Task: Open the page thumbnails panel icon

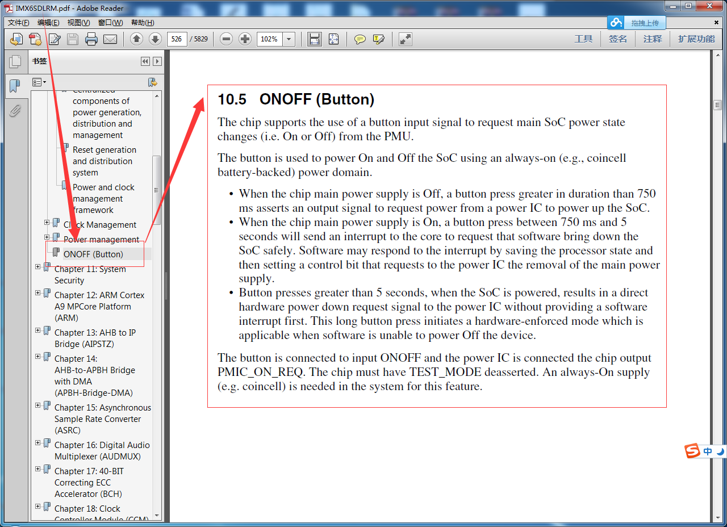Action: coord(15,61)
